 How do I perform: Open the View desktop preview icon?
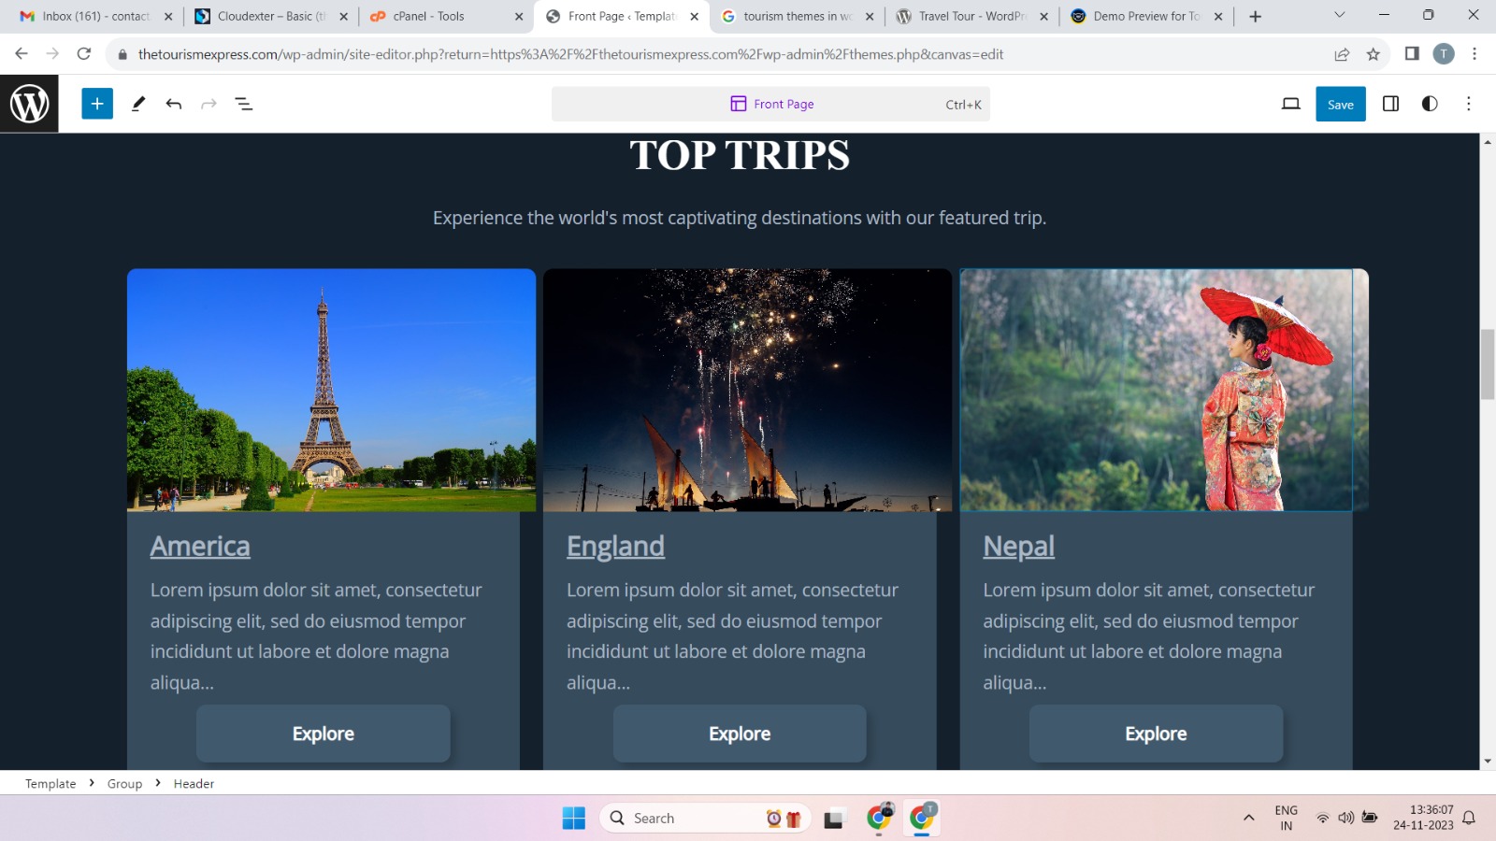pos(1290,104)
